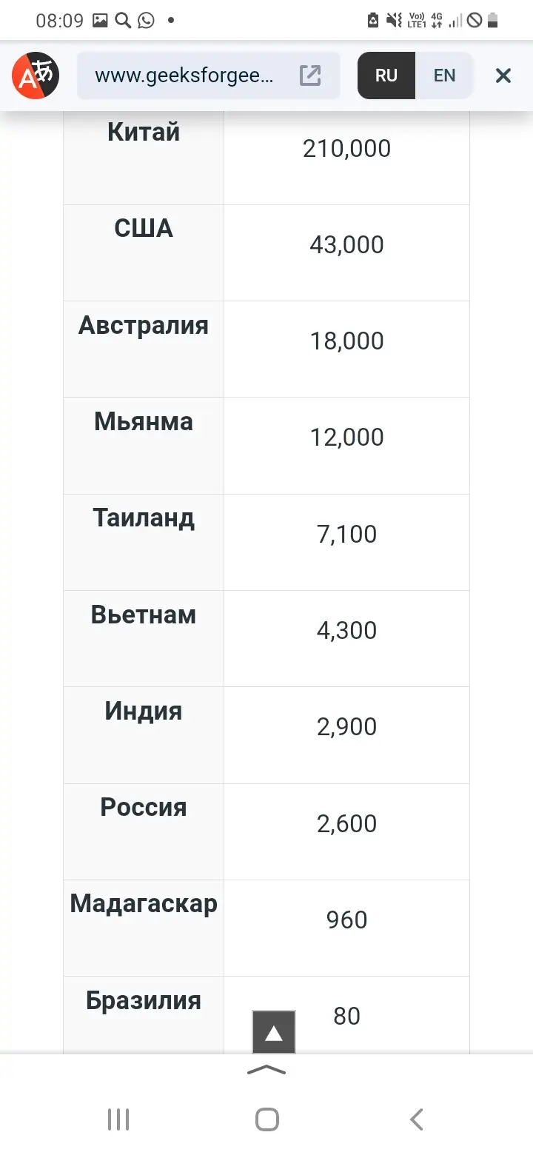Open page in external browser icon

[309, 76]
